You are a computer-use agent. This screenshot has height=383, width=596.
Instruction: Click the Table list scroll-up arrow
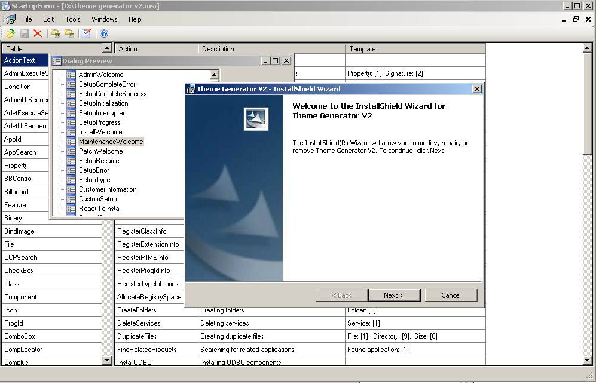(x=107, y=48)
